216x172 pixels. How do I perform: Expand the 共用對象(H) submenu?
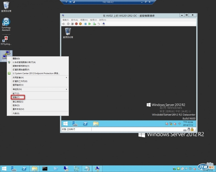(38, 77)
